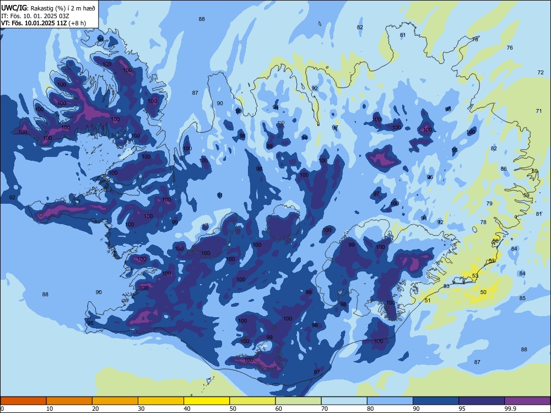Click the legend scale label '80'

point(370,409)
